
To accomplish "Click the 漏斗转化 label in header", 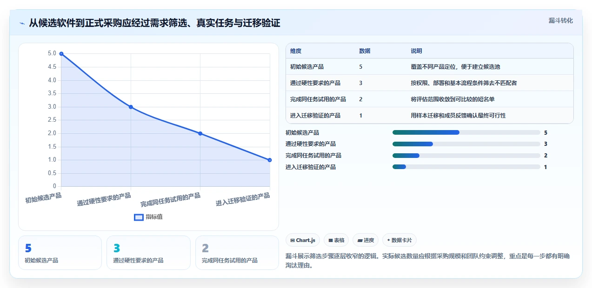I will coord(560,20).
